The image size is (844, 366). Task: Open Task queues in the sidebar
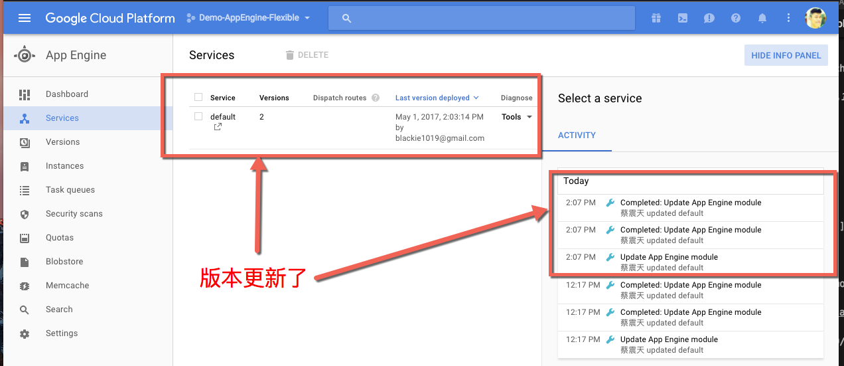[x=70, y=190]
